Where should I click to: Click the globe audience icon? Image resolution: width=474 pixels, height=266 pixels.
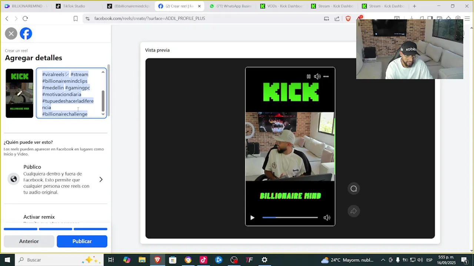(14, 179)
